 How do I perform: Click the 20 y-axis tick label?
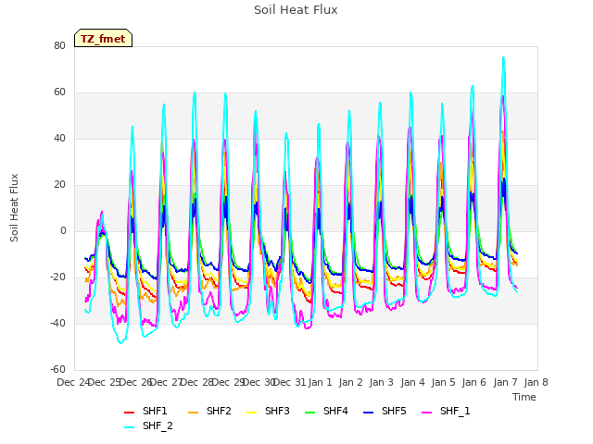[x=59, y=185]
